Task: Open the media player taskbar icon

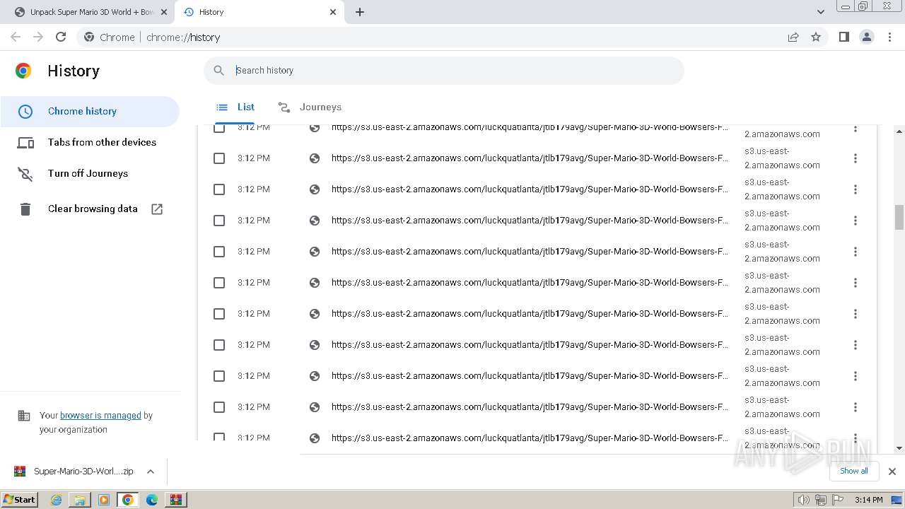Action: tap(104, 500)
